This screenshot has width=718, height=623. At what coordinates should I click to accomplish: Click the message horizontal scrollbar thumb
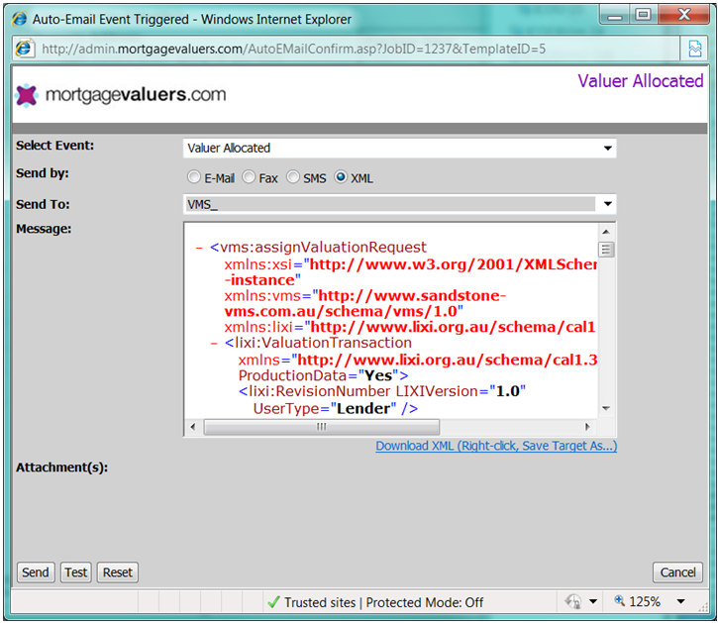322,427
